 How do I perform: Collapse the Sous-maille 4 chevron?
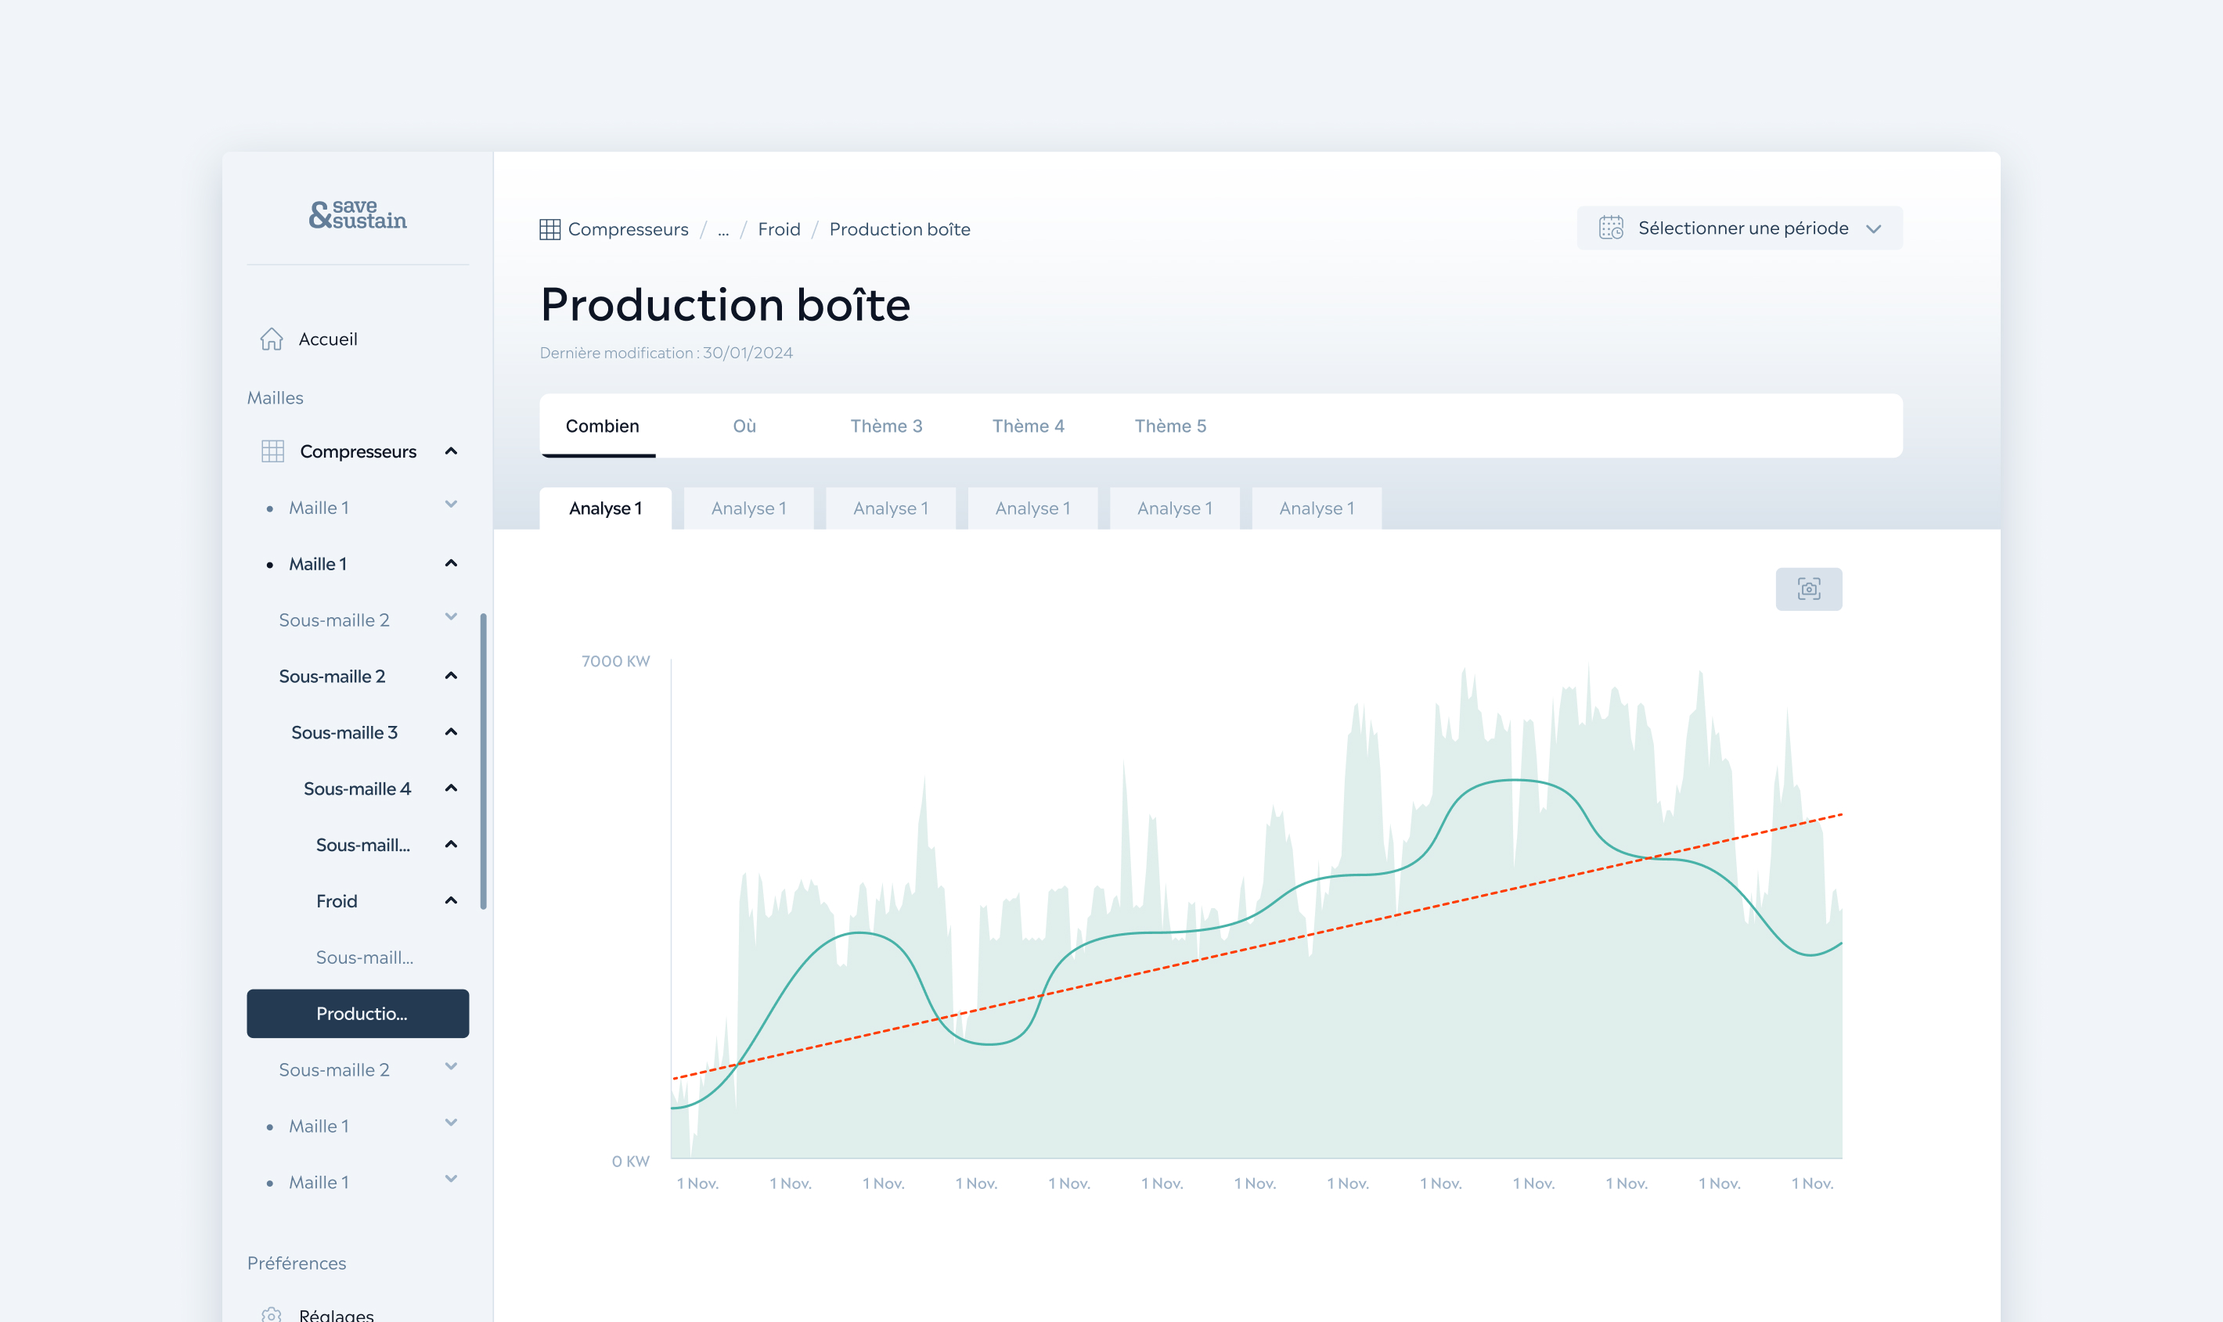pyautogui.click(x=451, y=789)
